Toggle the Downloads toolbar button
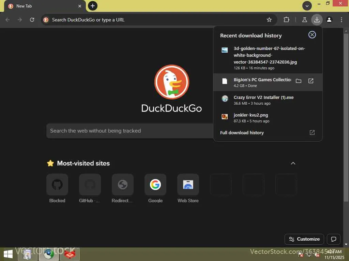Image resolution: width=349 pixels, height=261 pixels. point(317,20)
